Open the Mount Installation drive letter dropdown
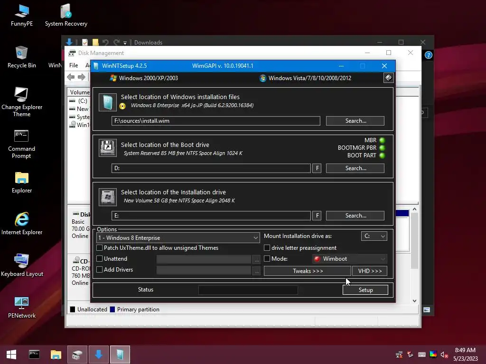Screen dimensions: 486x364 point(374,236)
